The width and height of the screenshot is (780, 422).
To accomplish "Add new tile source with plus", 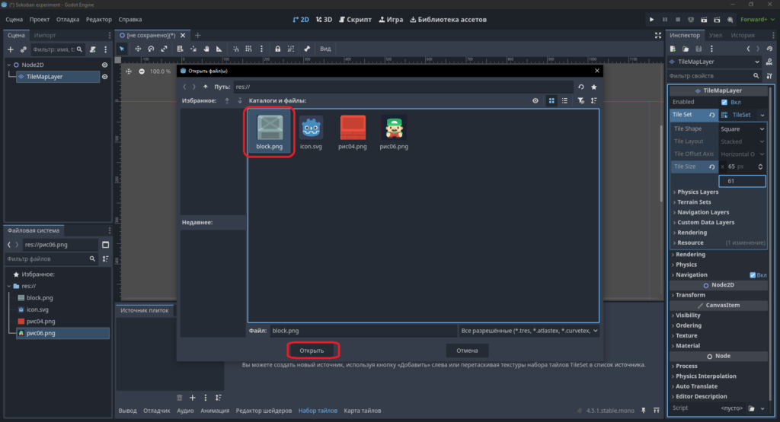I will point(193,398).
